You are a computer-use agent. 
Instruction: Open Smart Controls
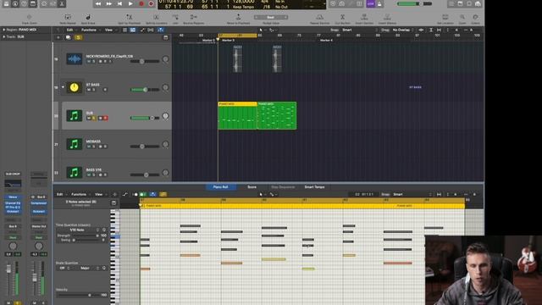click(x=44, y=3)
